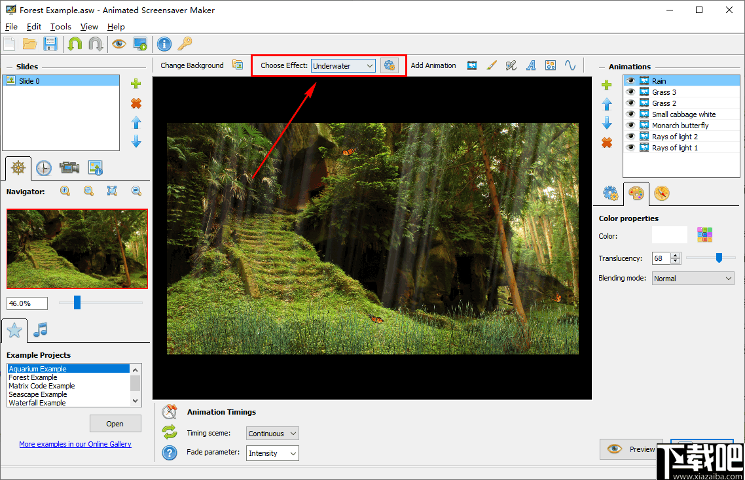Zoom in within the Navigator
The height and width of the screenshot is (480, 745).
(x=65, y=191)
